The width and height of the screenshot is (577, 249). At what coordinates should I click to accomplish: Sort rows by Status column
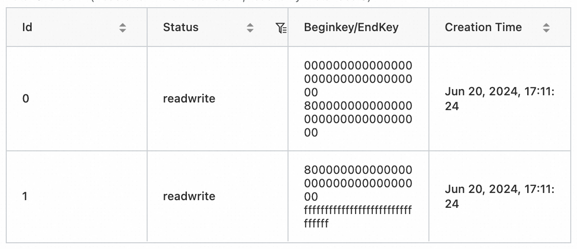click(x=250, y=28)
